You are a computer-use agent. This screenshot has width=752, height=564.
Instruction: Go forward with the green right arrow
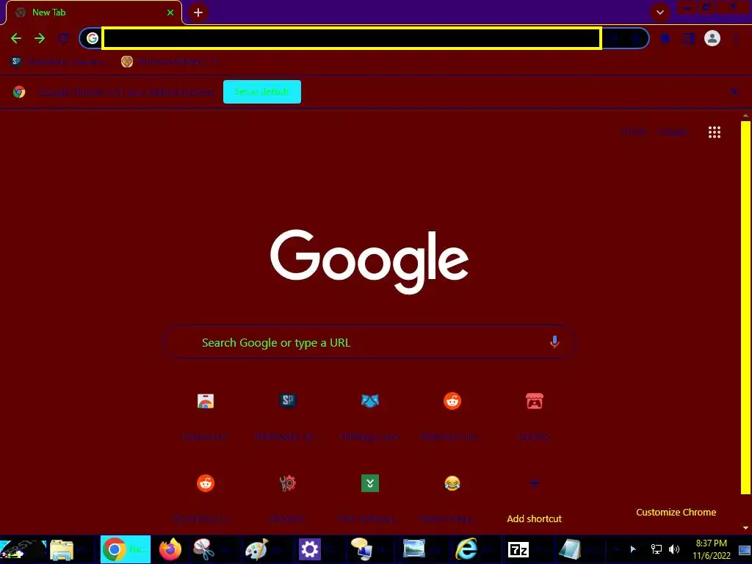coord(40,38)
